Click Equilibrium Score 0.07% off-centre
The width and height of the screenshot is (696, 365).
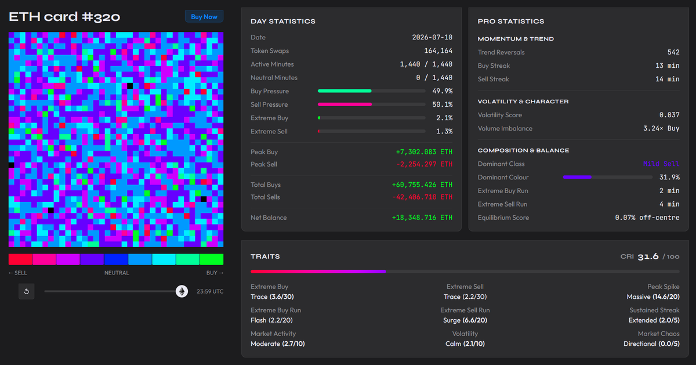(647, 218)
